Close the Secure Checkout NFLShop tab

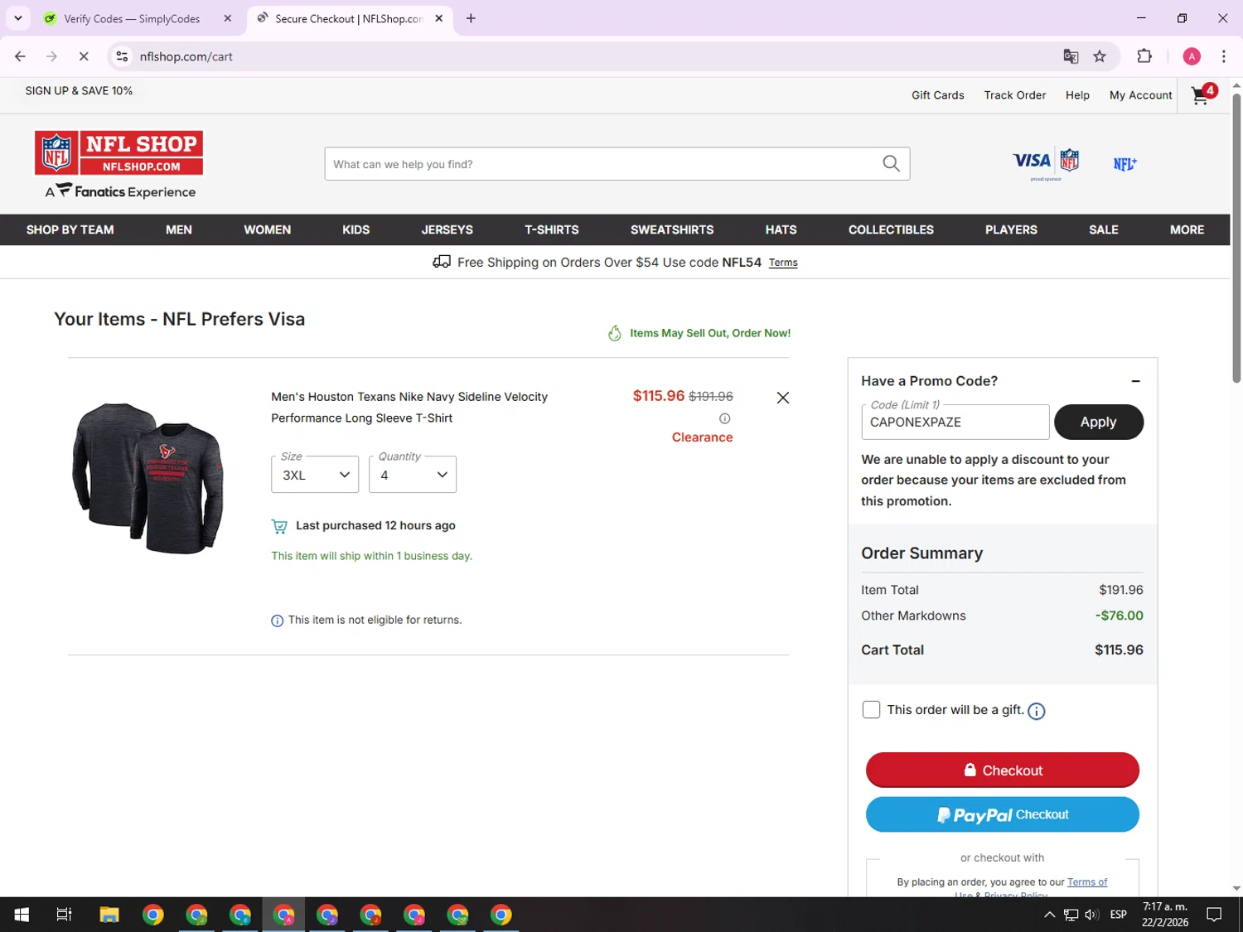pyautogui.click(x=439, y=18)
